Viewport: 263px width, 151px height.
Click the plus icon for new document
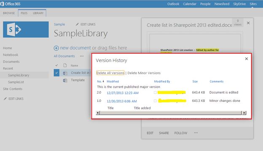tap(56, 48)
